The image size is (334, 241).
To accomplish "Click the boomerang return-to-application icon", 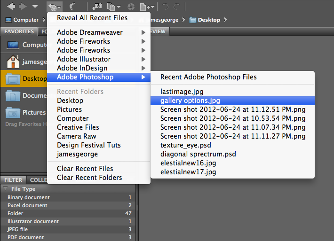I will click(x=72, y=7).
